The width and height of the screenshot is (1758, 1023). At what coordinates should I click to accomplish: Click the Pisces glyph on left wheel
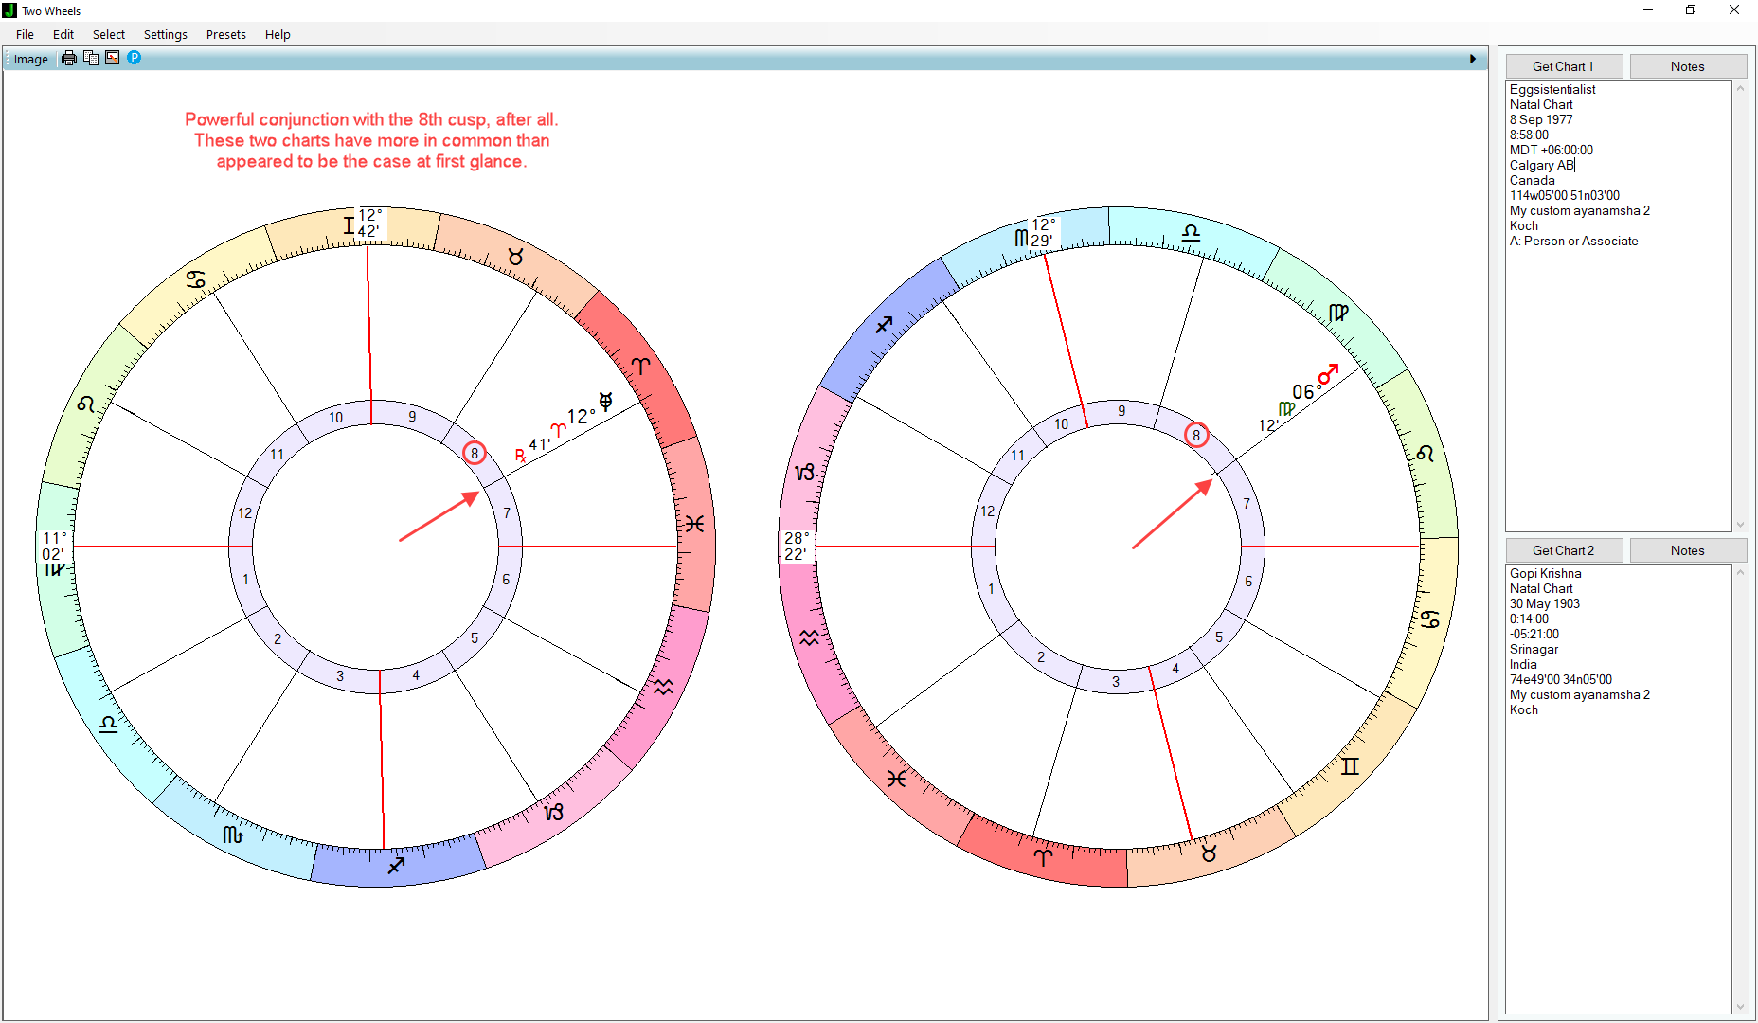[x=694, y=524]
